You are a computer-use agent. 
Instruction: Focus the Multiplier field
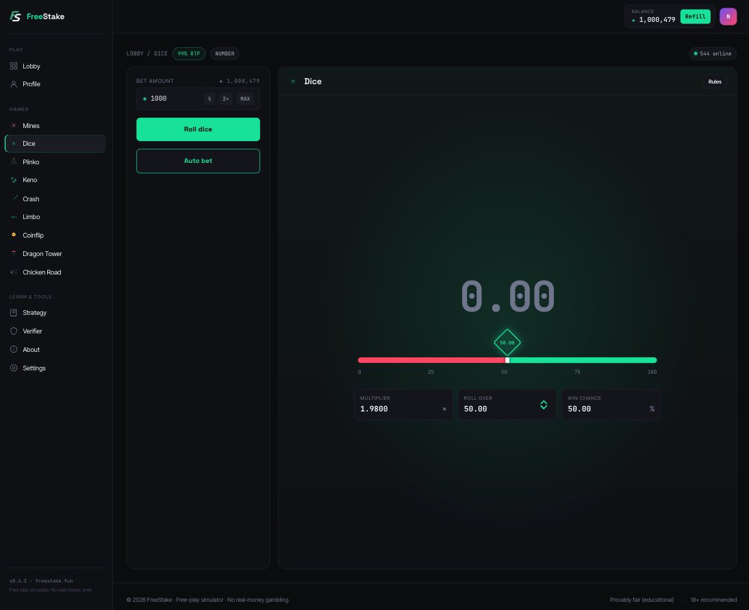point(403,405)
